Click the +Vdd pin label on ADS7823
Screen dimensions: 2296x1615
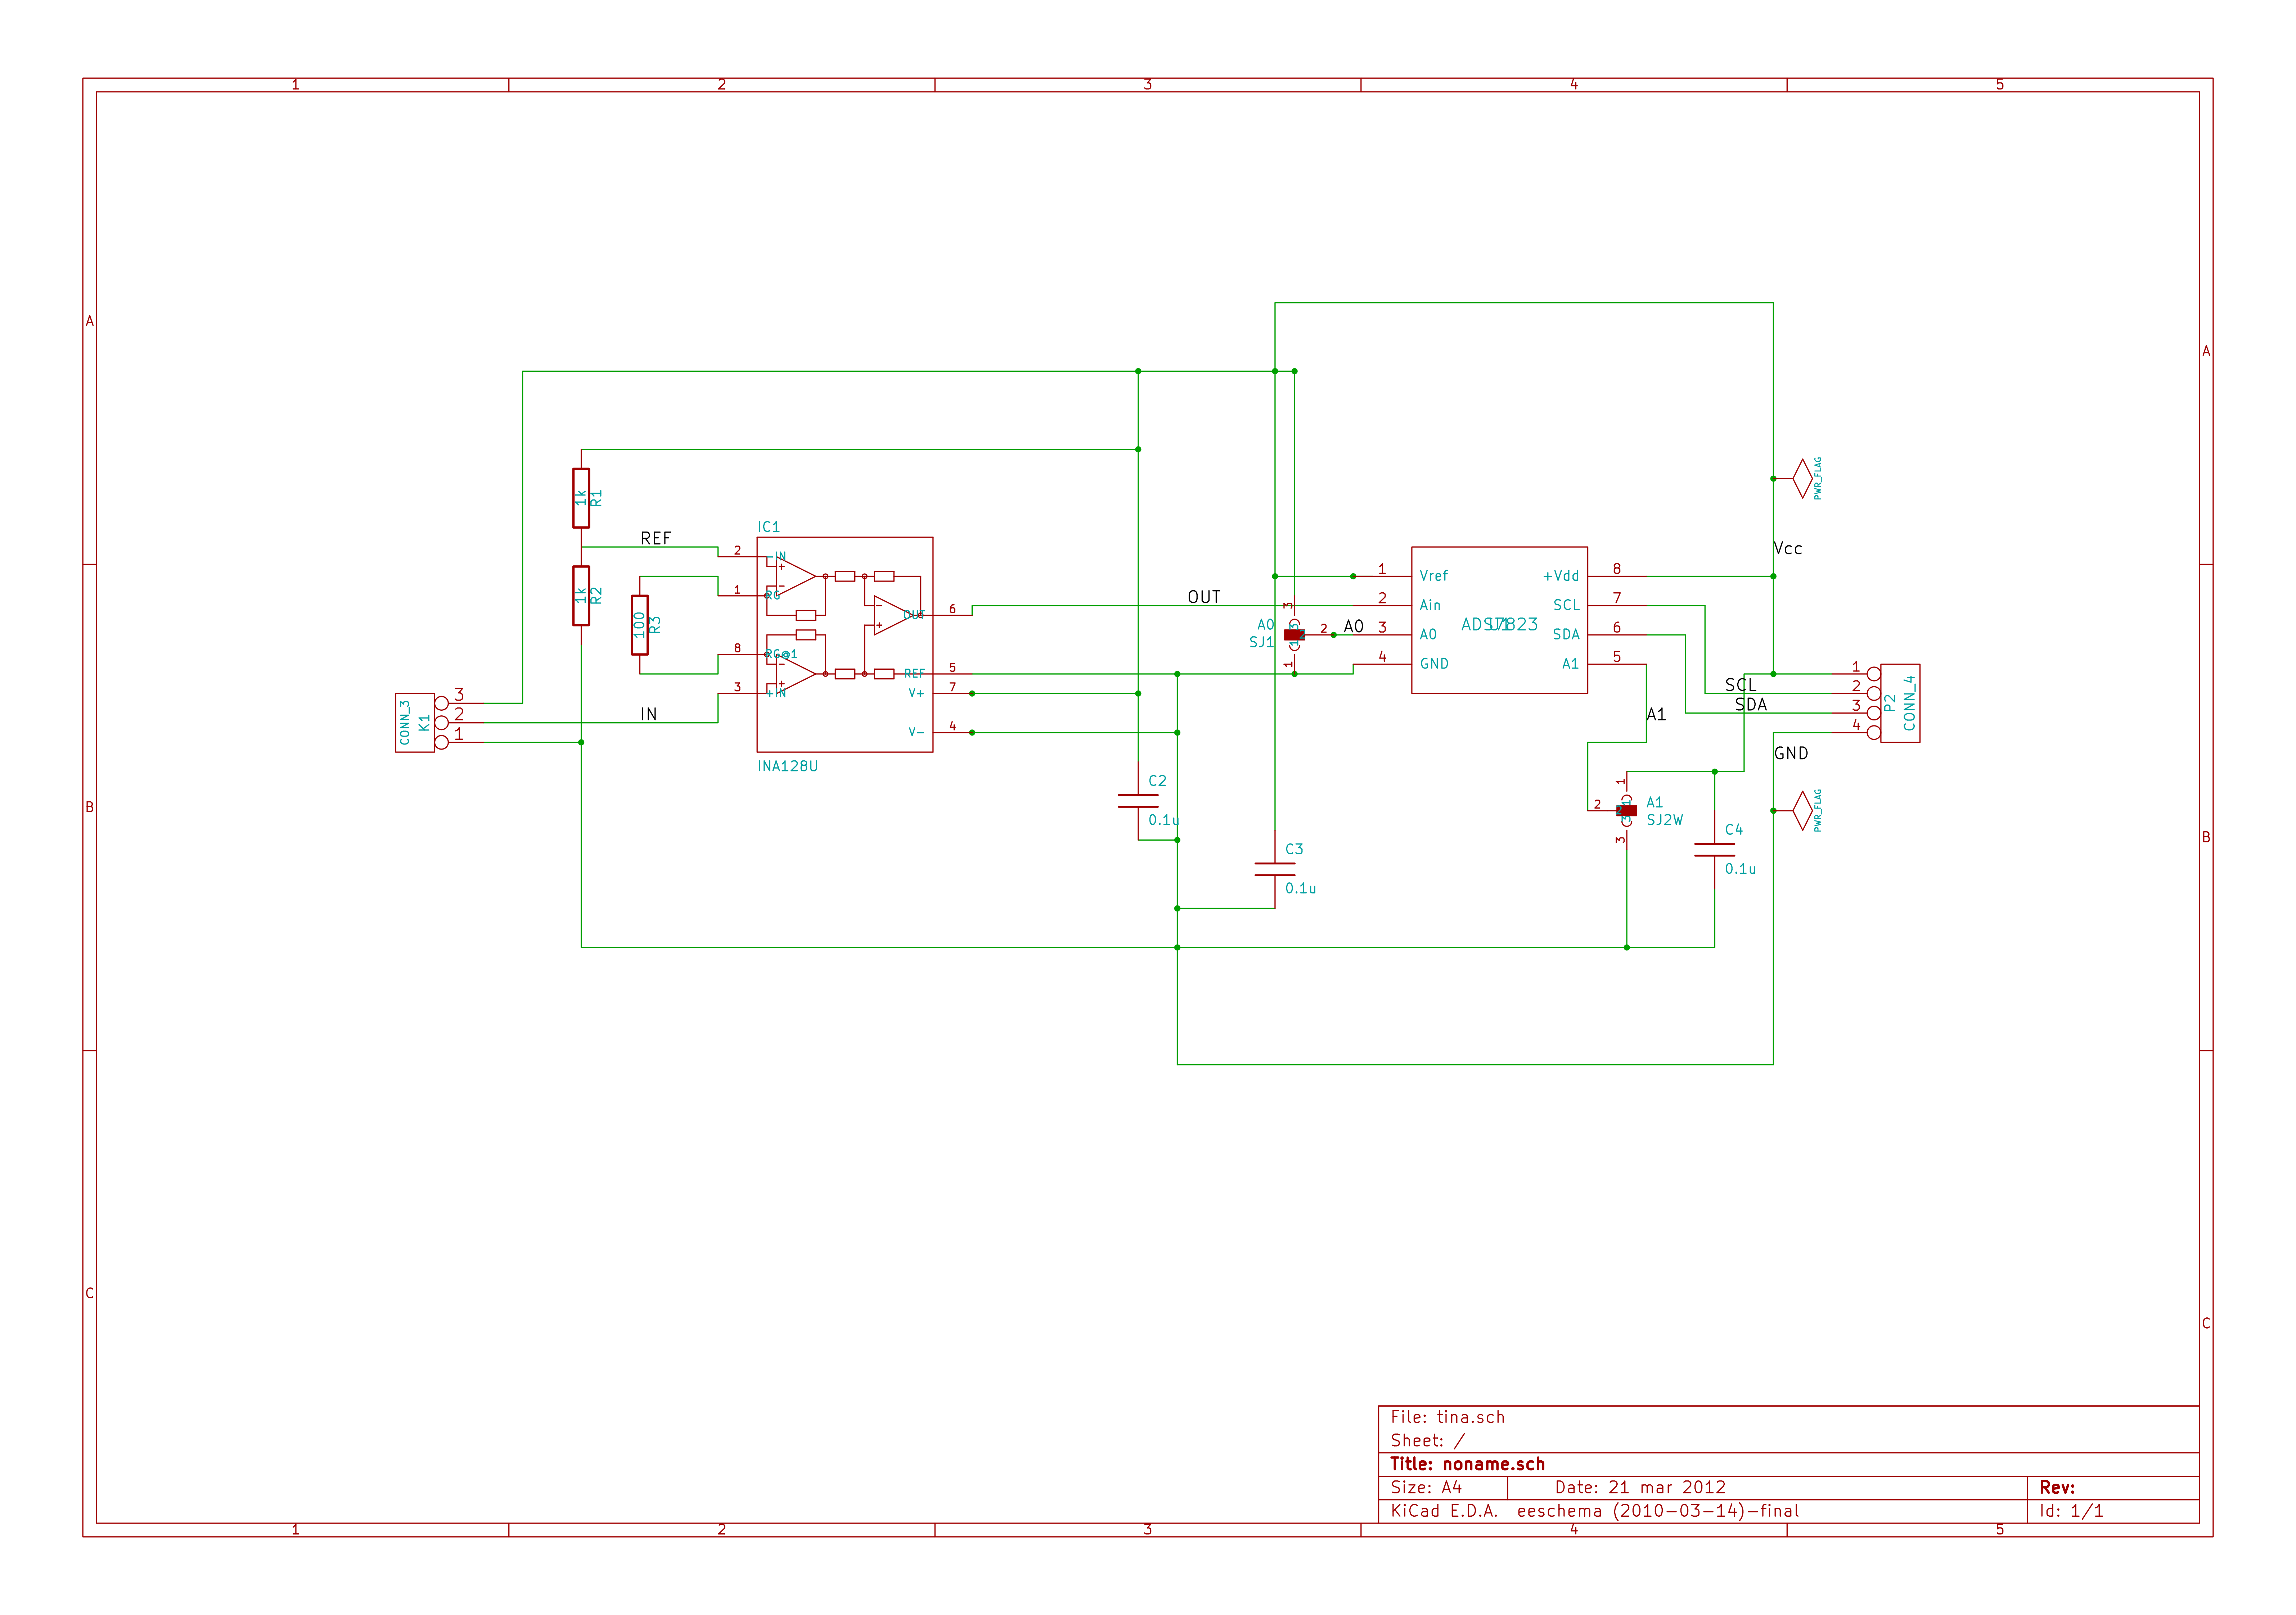1561,576
